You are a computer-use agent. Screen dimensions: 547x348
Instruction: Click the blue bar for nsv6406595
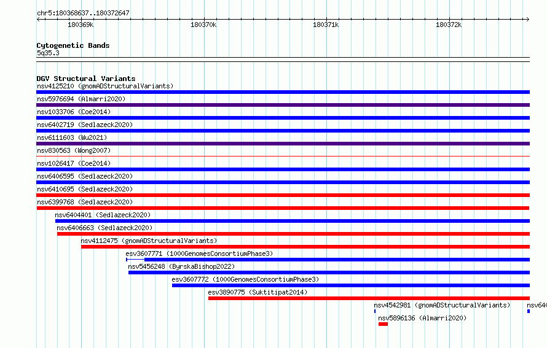point(283,182)
